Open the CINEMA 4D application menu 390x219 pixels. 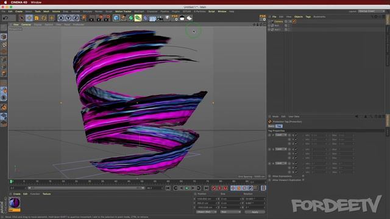pos(19,2)
